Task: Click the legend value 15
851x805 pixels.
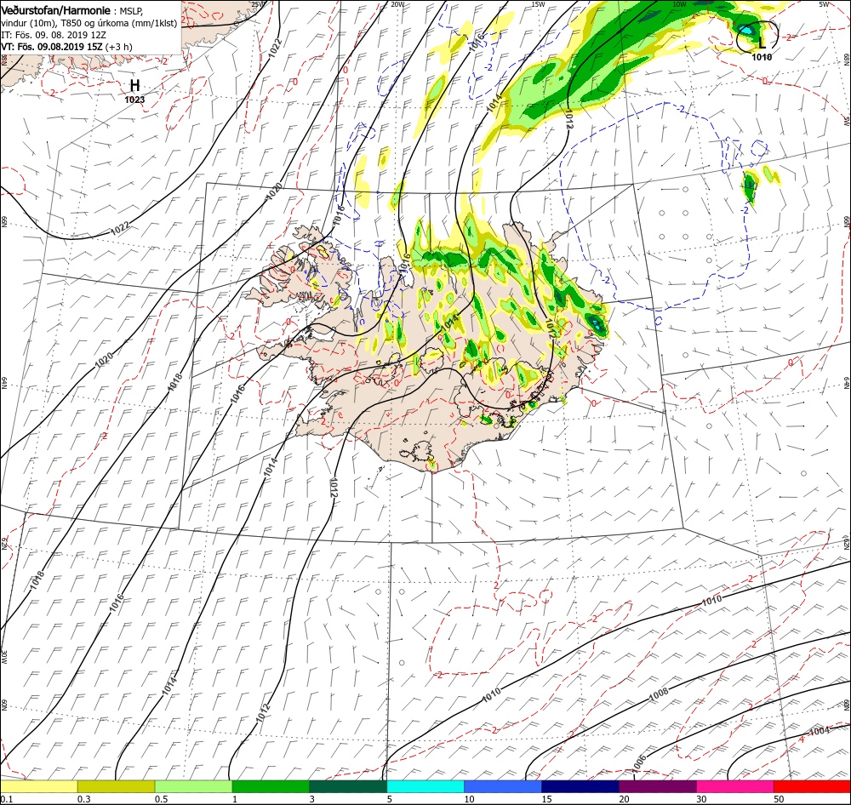Action: point(546,799)
